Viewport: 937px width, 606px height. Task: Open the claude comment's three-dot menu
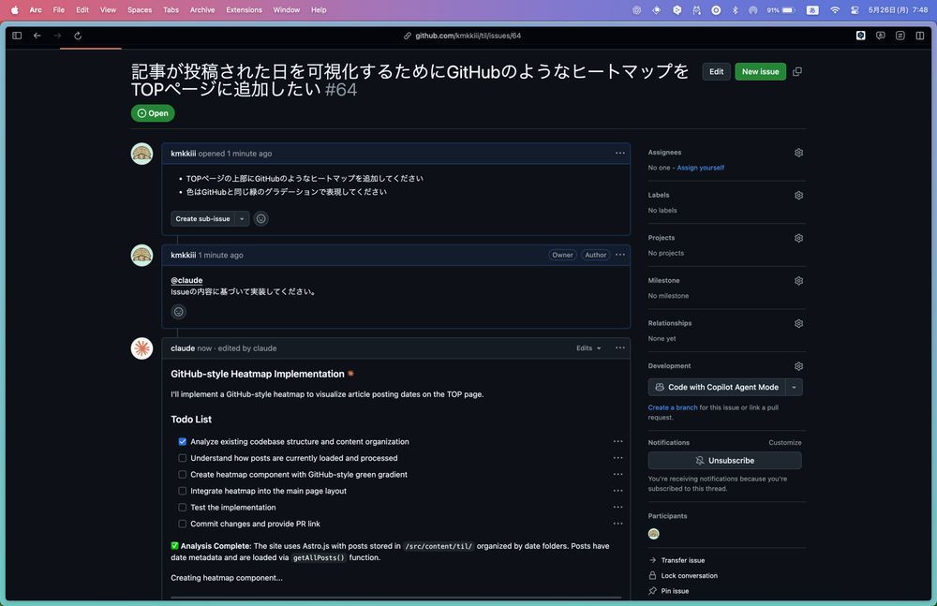[620, 348]
